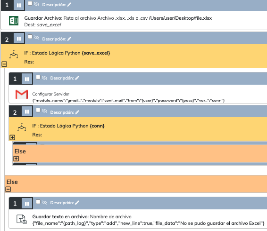
Task: Edit description pencil of Configurar Servidor step
Action: point(77,78)
